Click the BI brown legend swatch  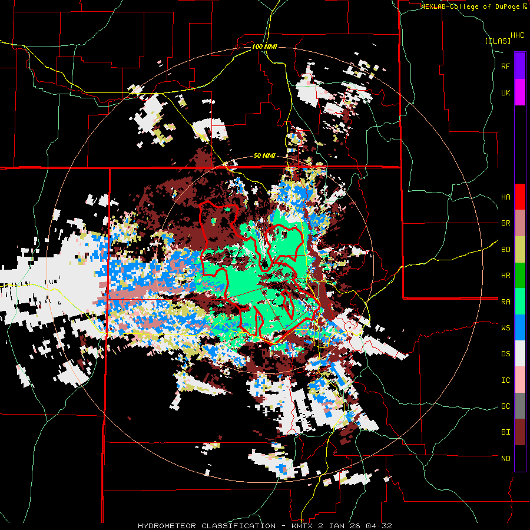click(520, 432)
